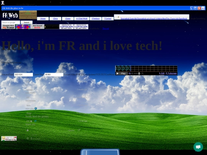The height and width of the screenshot is (155, 207).
Task: Click the classic gaming badge
Action: 52,27
